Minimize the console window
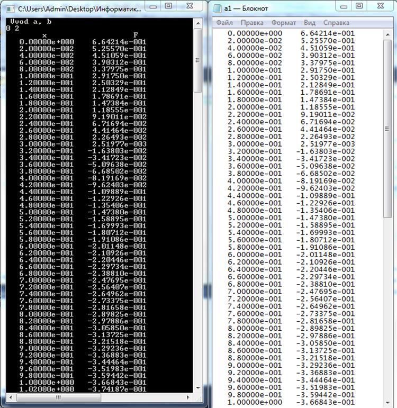Screen dimensions: 397x408 point(153,6)
